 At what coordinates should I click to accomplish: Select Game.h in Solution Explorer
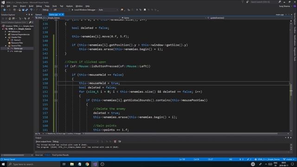17,40
